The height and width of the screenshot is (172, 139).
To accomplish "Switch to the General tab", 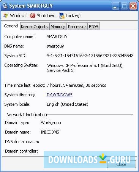I will 11,26.
